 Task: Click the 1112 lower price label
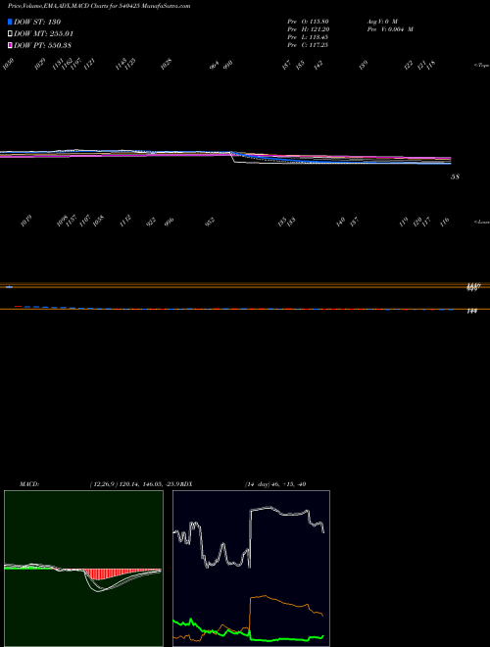[x=125, y=221]
